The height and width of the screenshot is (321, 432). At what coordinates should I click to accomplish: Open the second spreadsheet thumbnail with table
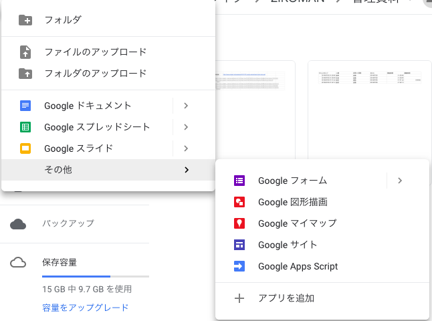coord(369,110)
